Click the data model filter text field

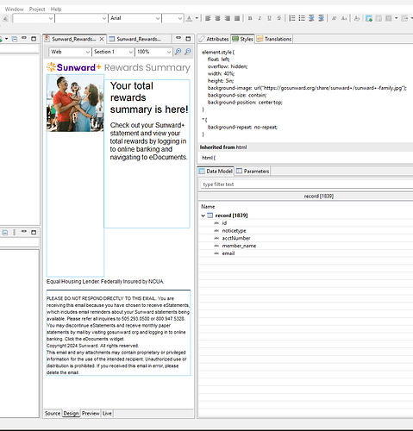coord(306,184)
